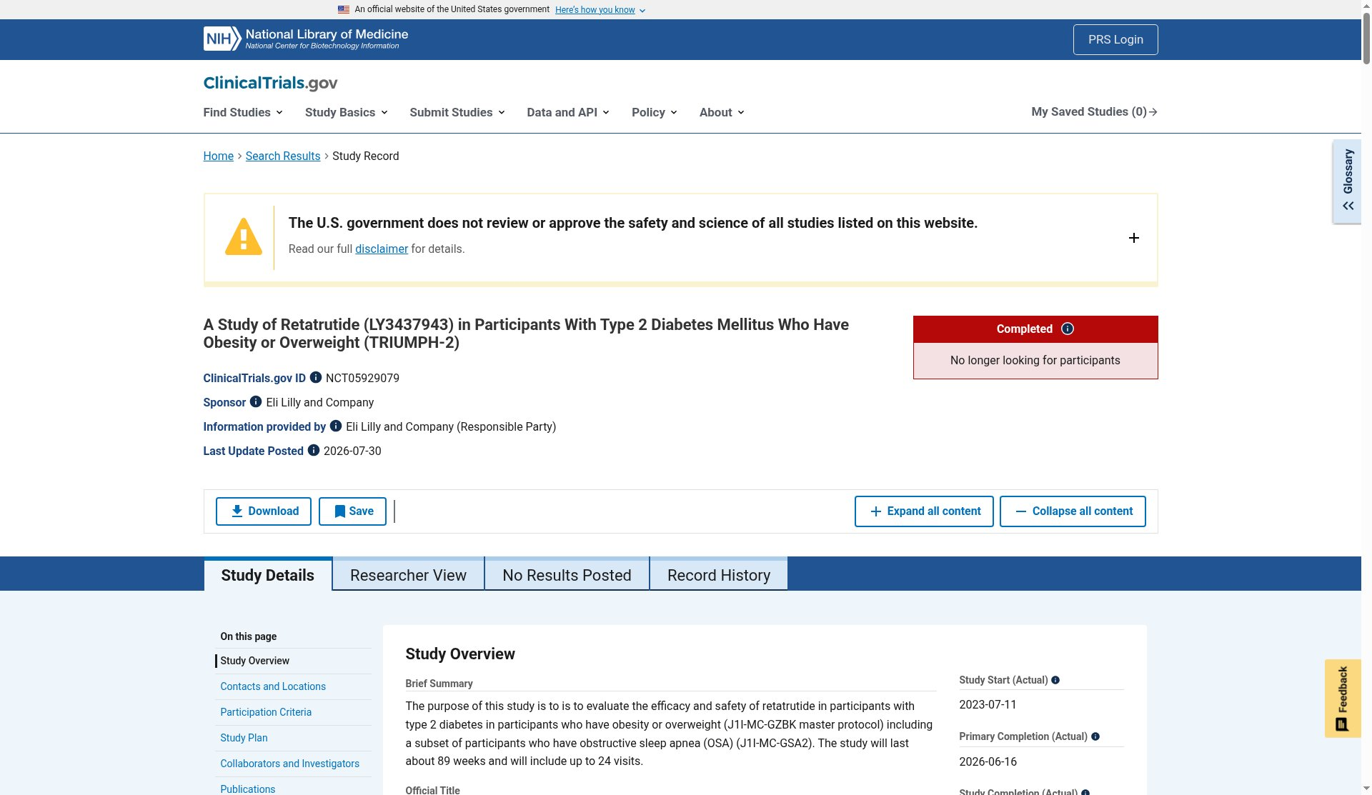Viewport: 1372px width, 795px height.
Task: Click info icon beside Last Update Posted
Action: pos(314,450)
